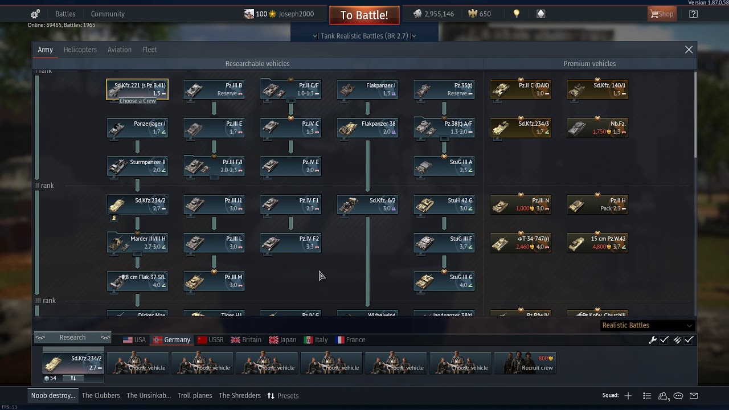
Task: Select premium Pz.III N tank
Action: coord(521,204)
